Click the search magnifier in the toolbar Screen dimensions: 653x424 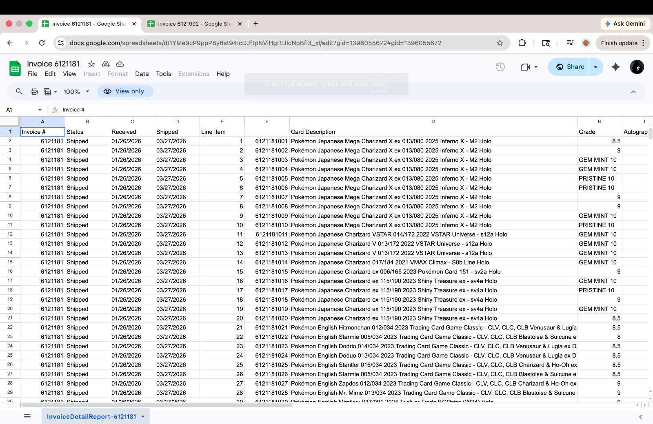tap(19, 91)
